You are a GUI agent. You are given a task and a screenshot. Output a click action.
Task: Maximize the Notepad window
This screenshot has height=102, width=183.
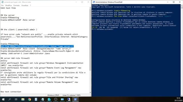pyautogui.click(x=82, y=2)
